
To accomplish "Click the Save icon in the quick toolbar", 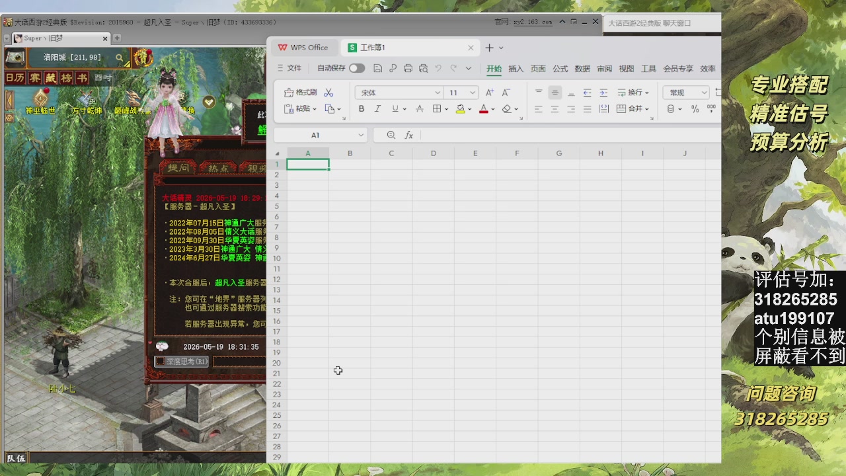I will tap(378, 68).
